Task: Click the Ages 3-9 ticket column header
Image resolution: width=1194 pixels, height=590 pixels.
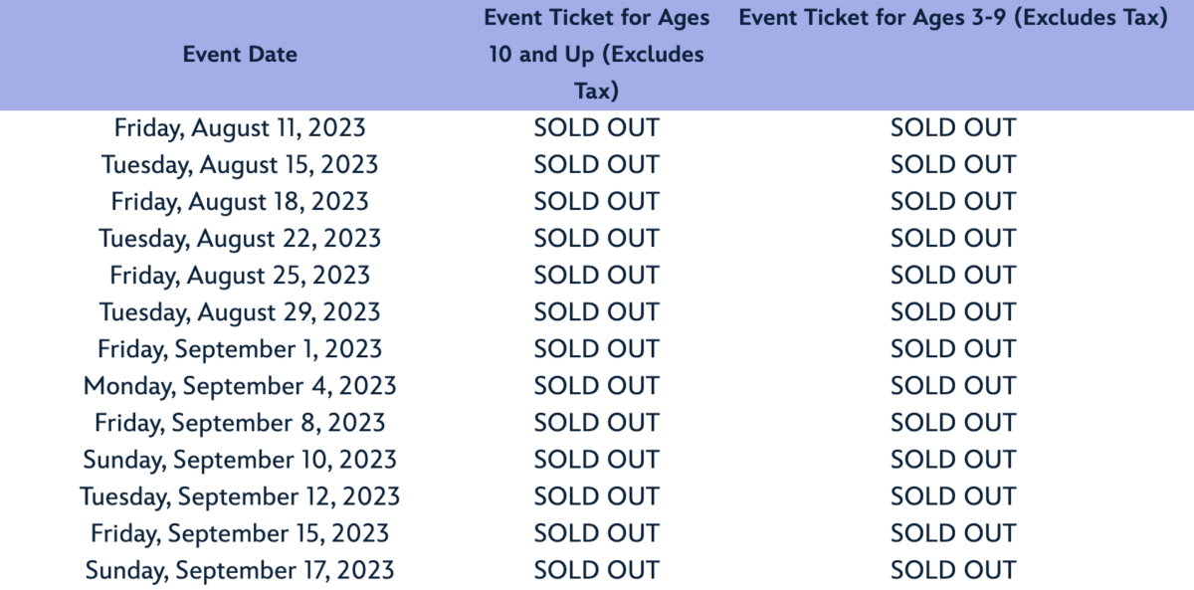Action: (952, 18)
